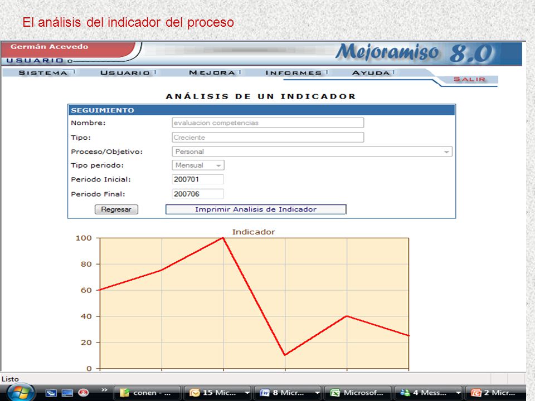Screen dimensions: 535x401
Task: Expand the quick launch overflow chevron
Action: (104, 390)
